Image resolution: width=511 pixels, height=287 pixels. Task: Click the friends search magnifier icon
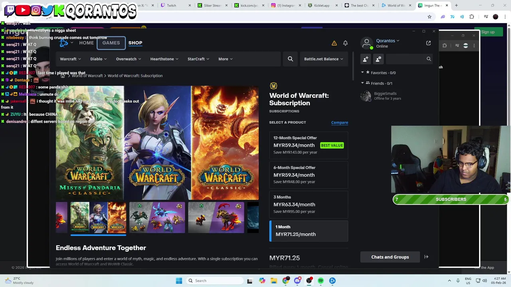pos(429,59)
